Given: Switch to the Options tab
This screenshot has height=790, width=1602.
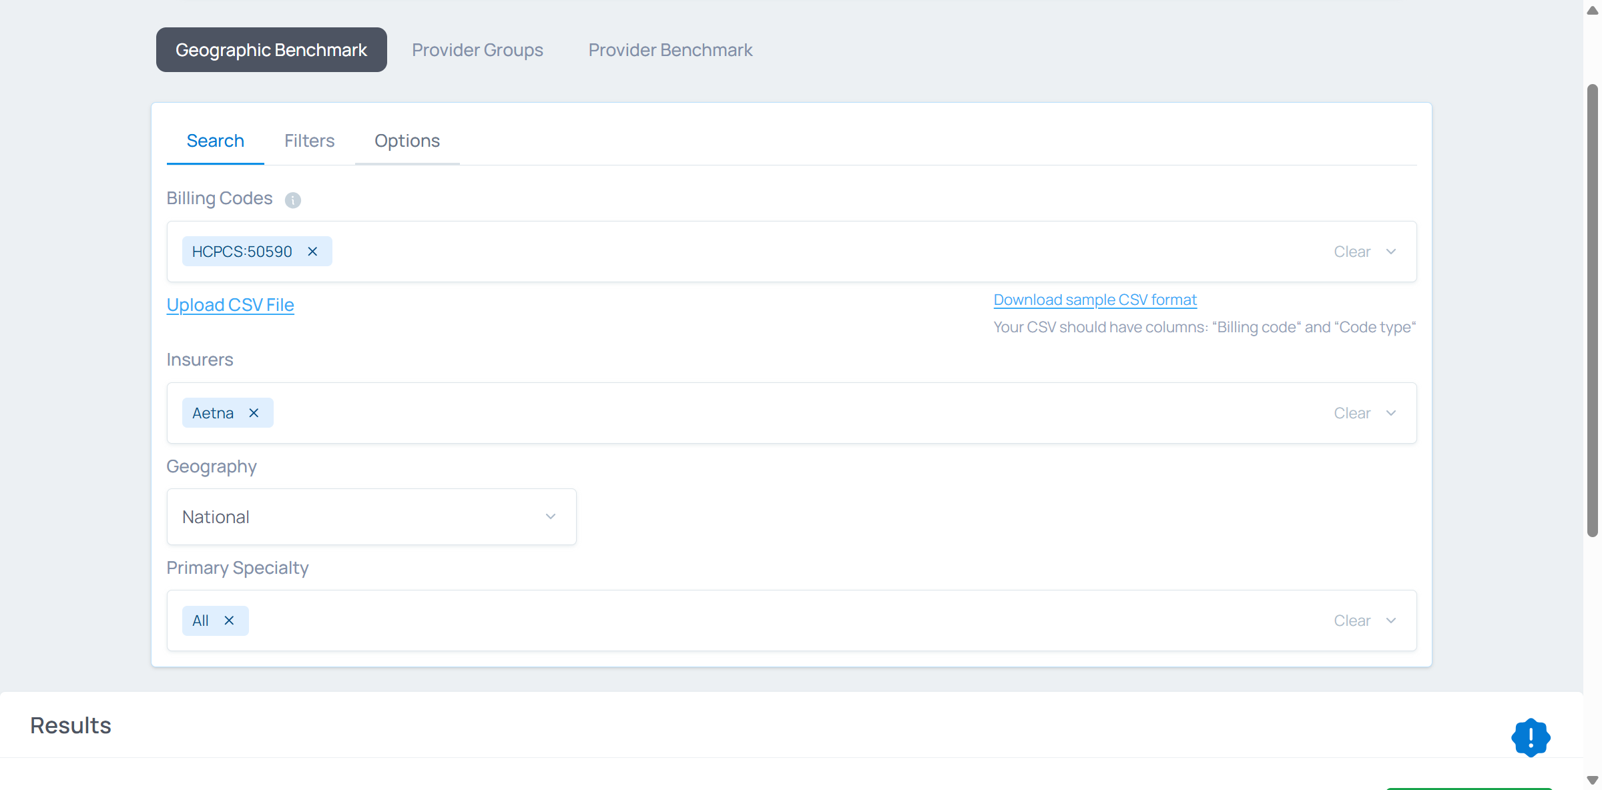Looking at the screenshot, I should [407, 141].
